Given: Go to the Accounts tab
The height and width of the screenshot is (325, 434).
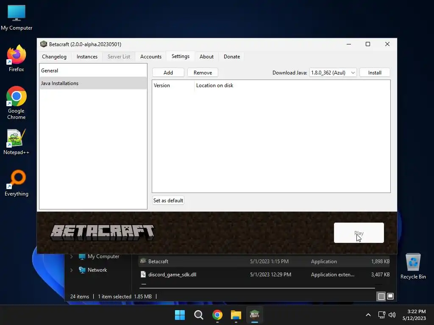Looking at the screenshot, I should [x=150, y=57].
